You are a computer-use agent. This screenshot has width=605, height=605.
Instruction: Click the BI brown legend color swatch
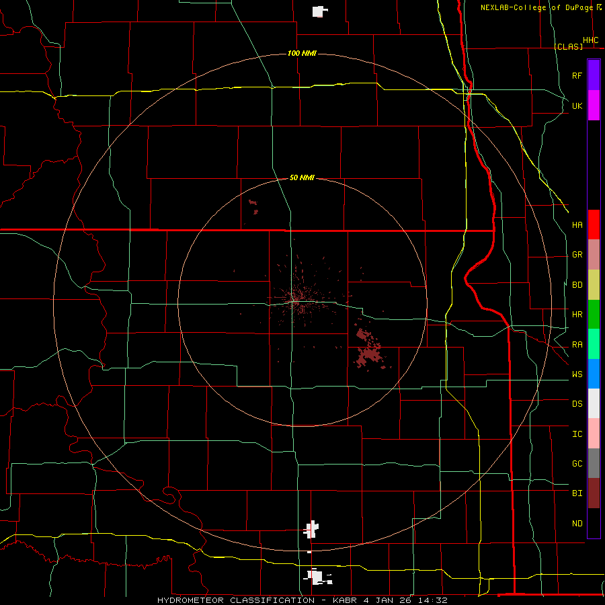(x=594, y=493)
